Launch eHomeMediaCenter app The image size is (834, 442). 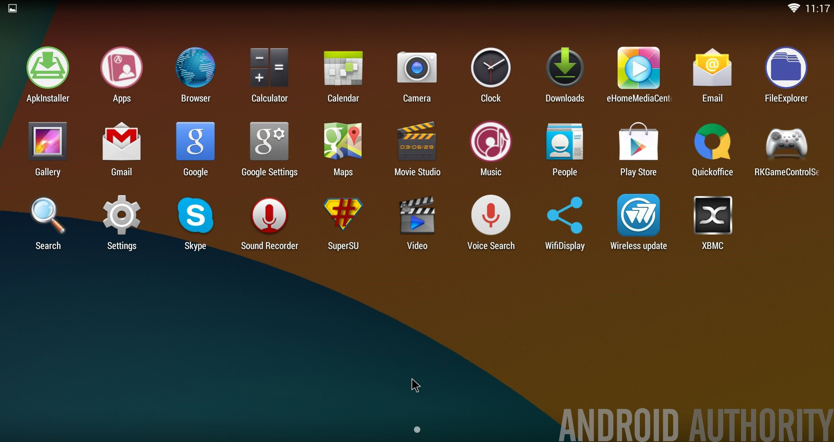(639, 68)
